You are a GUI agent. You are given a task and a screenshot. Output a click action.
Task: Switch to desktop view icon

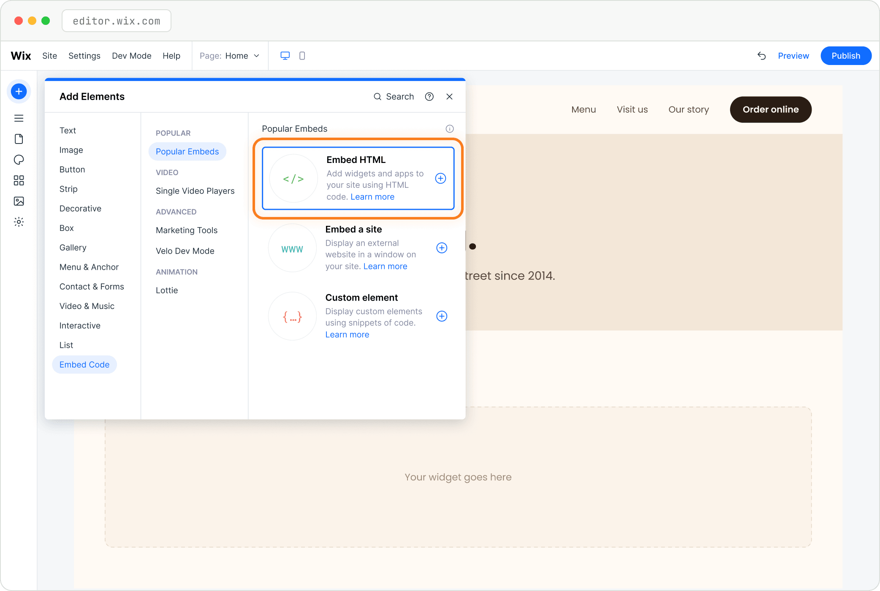coord(285,56)
